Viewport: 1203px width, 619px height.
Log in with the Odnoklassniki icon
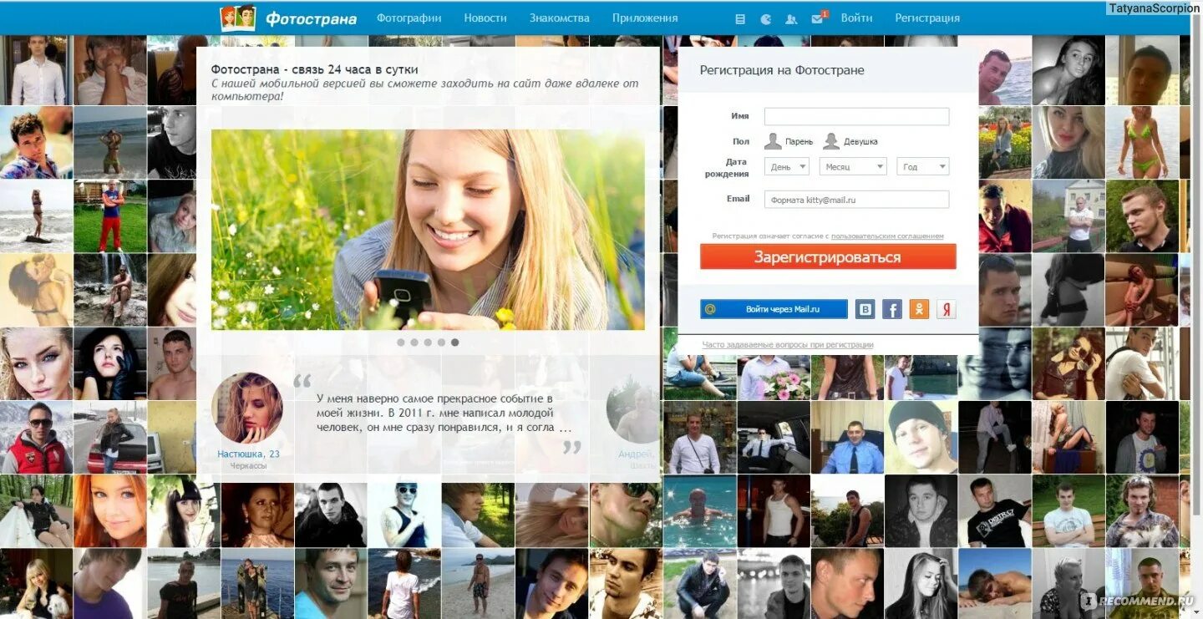[919, 310]
